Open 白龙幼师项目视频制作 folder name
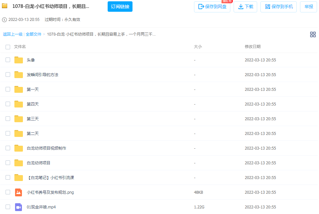The height and width of the screenshot is (214, 319). (x=46, y=148)
